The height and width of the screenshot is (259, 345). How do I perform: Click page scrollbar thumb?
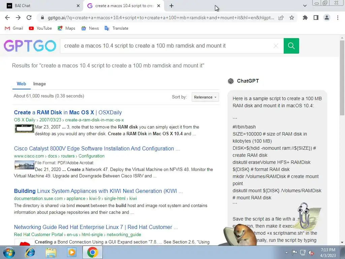342,78
